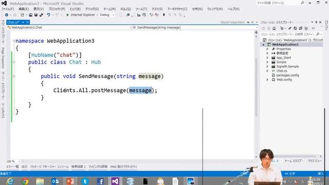Open Internet Explorer browser dropdown
The image size is (329, 185).
point(97,15)
